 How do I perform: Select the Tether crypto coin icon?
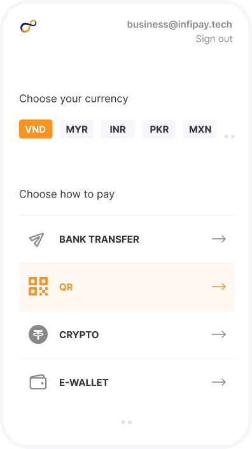pos(38,334)
